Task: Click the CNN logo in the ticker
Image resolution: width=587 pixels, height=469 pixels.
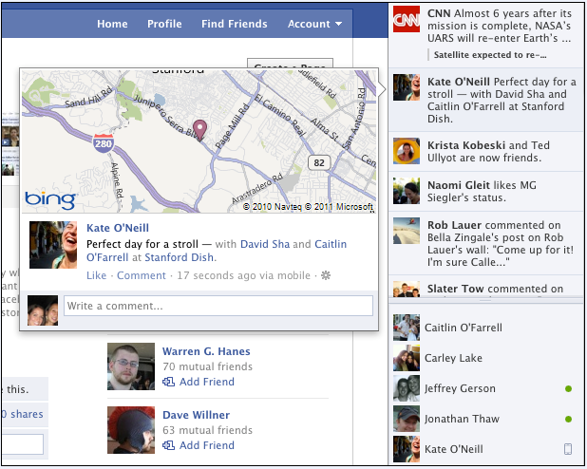Action: (407, 19)
